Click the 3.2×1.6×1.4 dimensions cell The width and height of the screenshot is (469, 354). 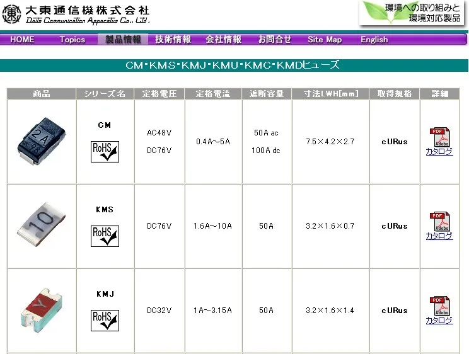click(x=330, y=311)
